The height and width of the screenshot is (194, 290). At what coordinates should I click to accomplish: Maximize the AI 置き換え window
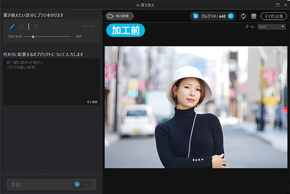click(x=278, y=5)
